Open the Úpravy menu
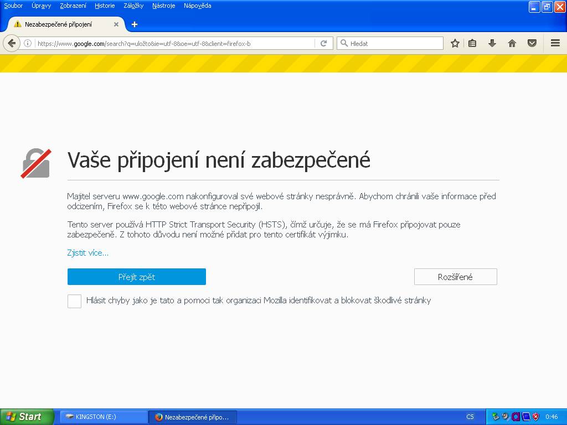567x425 pixels. 41,6
